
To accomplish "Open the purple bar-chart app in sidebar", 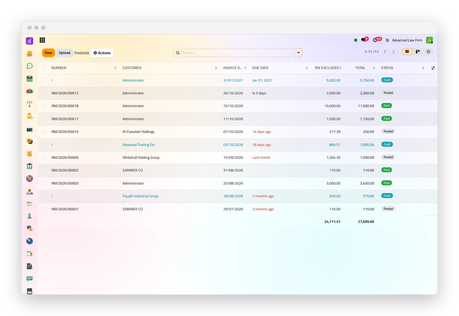I will [x=30, y=41].
